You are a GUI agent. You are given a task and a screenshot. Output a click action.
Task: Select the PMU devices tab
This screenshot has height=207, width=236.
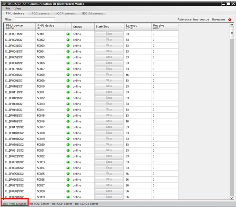(15, 13)
